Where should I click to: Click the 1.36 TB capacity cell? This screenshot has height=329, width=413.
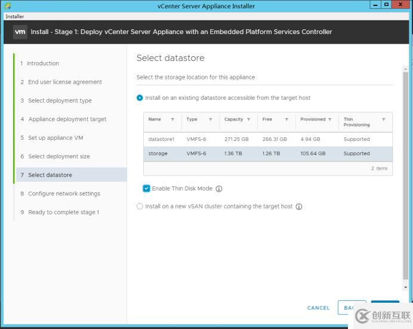(x=233, y=153)
